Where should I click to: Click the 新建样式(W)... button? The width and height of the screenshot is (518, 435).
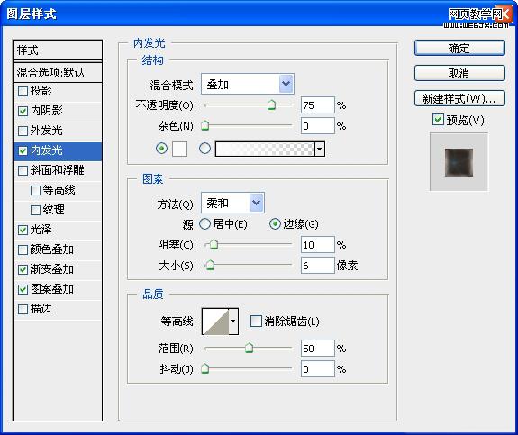click(459, 98)
